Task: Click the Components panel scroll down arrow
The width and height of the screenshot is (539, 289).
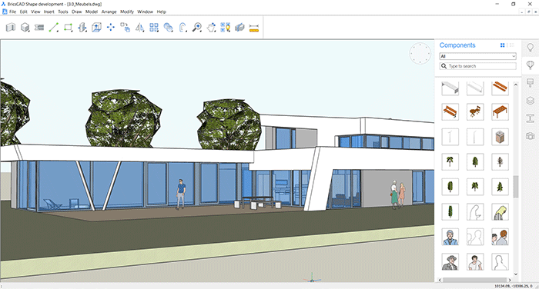Action: [516, 274]
